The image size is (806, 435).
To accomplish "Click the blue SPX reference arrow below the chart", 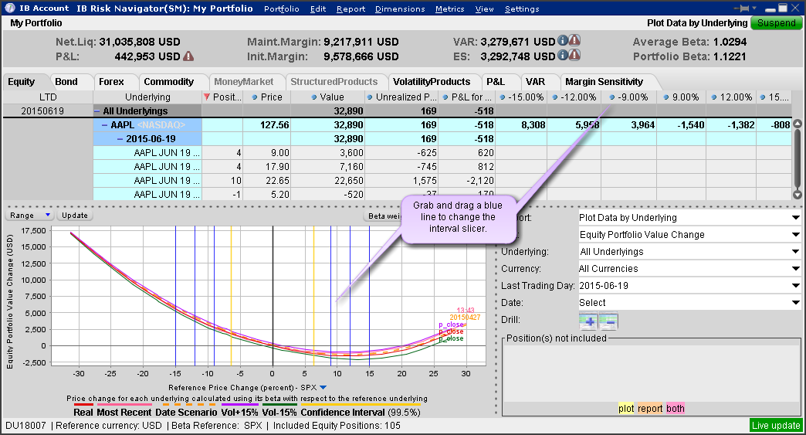I will (323, 388).
